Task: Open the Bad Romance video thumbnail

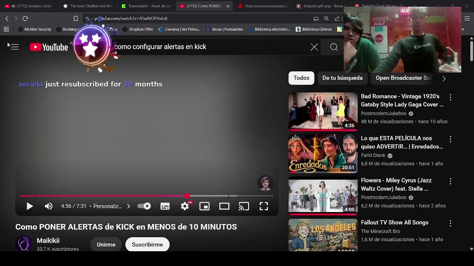Action: pos(323,112)
